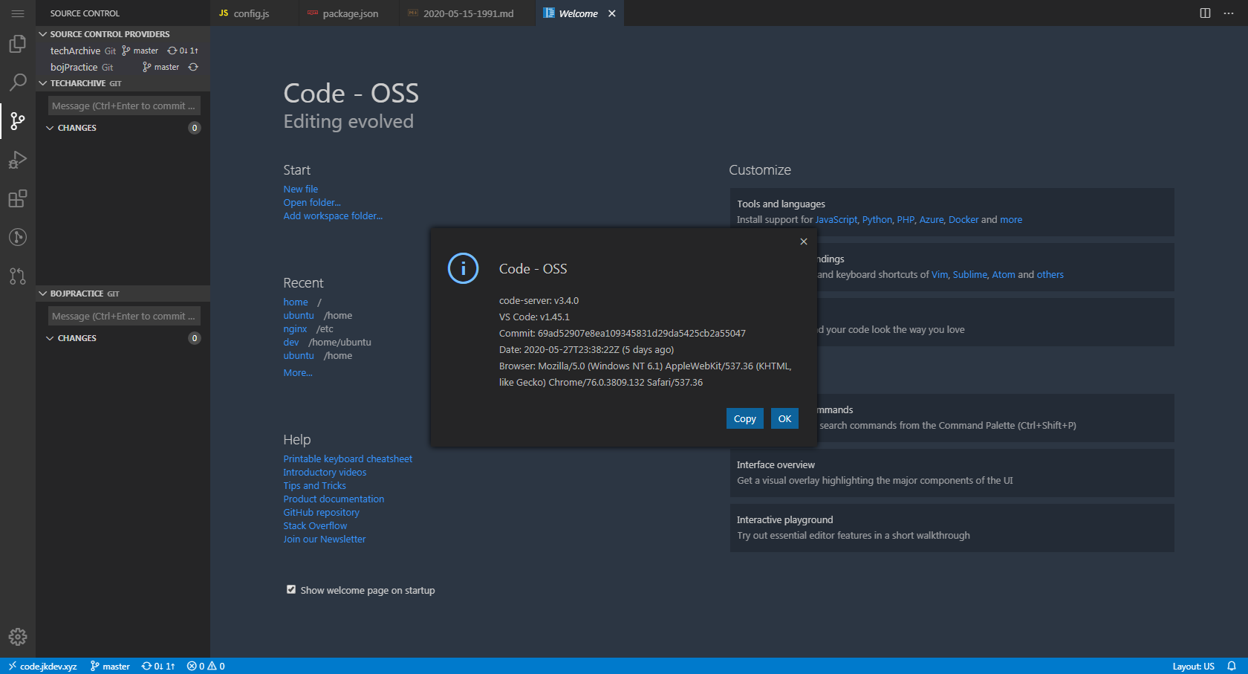Collapse the TECHARCHIVE Git section
The height and width of the screenshot is (674, 1248).
[43, 83]
